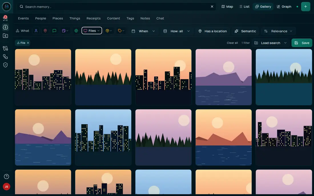Viewport: 314px width, 196px height.
Task: Open the stethoscope health icon in the sidebar
Action: 5,48
